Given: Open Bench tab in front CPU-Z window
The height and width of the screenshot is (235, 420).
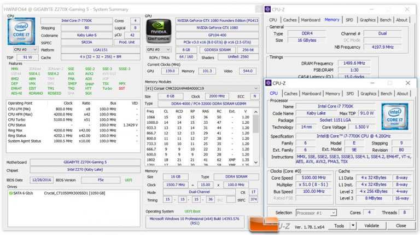Looking at the screenshot, I should [386, 94].
